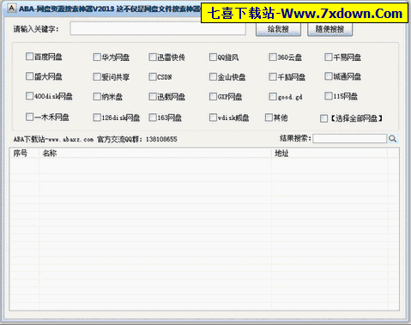
Task: Select the GXP网盘 checkbox
Action: pyautogui.click(x=213, y=96)
